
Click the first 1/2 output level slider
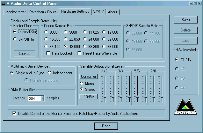click(104, 96)
